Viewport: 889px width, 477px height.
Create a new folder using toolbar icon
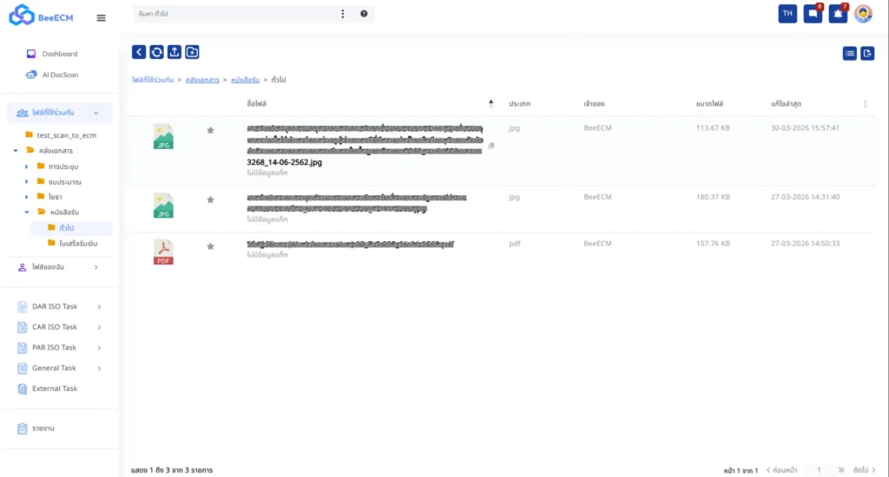tap(192, 52)
